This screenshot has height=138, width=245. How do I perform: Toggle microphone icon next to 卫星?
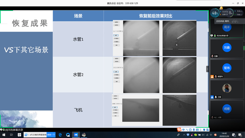216,97
